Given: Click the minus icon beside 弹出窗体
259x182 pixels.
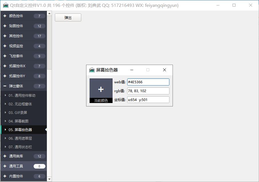Looking at the screenshot, I should click(x=5, y=86).
